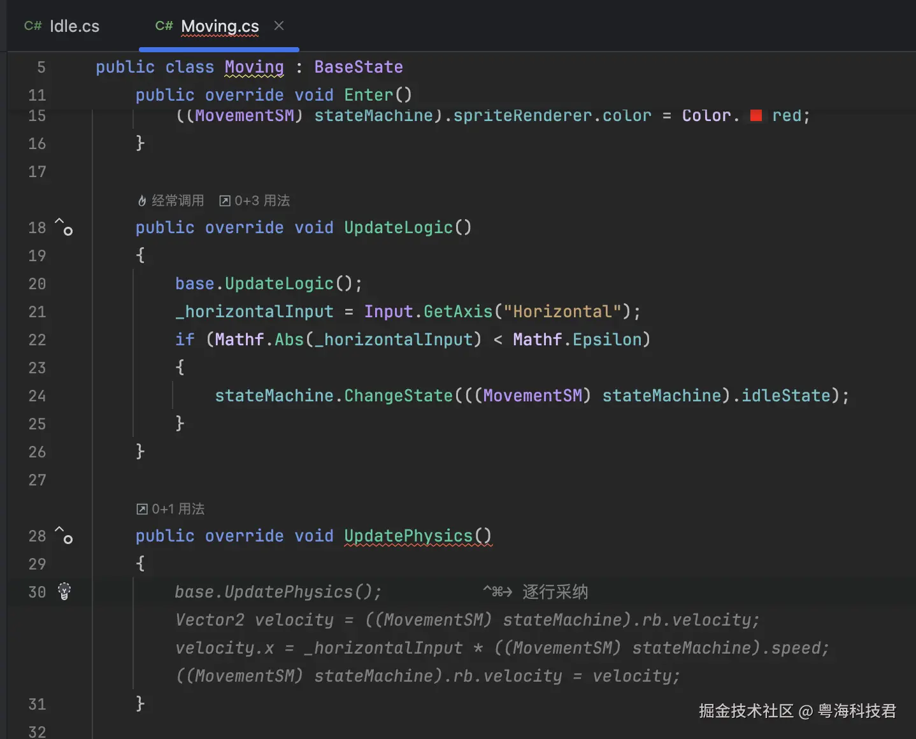Click Input class name on line 21

point(389,312)
